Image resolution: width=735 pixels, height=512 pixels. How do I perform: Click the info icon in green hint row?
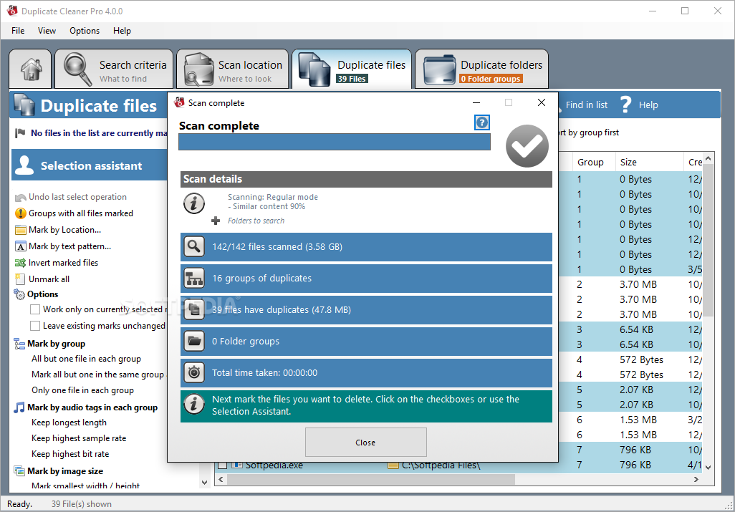click(x=194, y=404)
